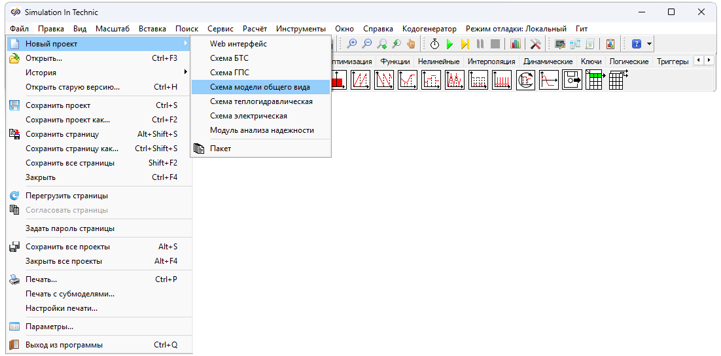The image size is (721, 356).
Task: Switch to the Динамические tab
Action: (548, 62)
